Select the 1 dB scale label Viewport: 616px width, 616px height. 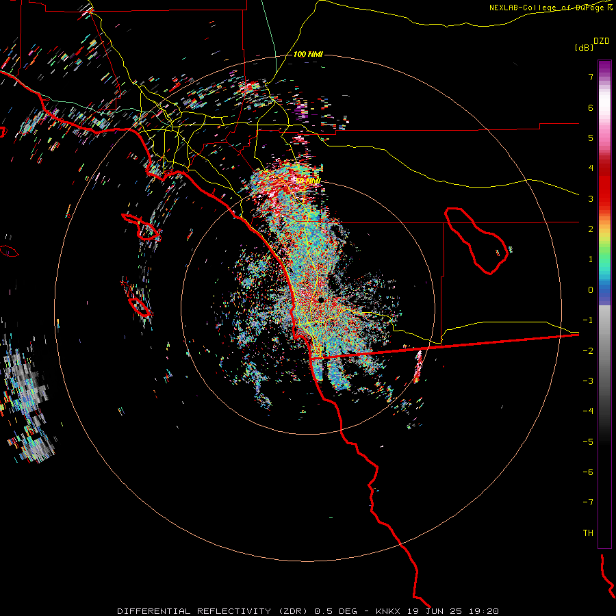591,259
